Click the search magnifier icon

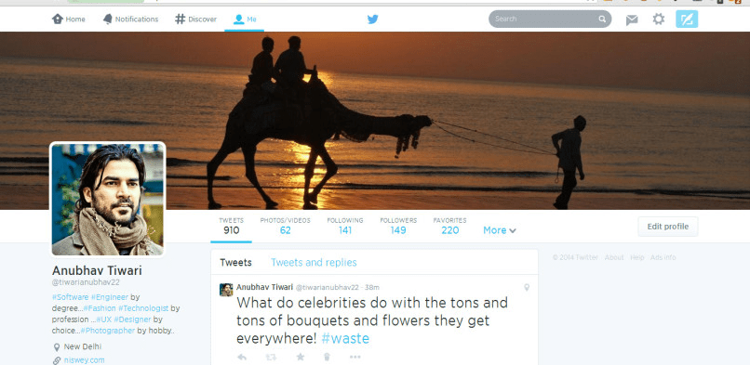[602, 20]
